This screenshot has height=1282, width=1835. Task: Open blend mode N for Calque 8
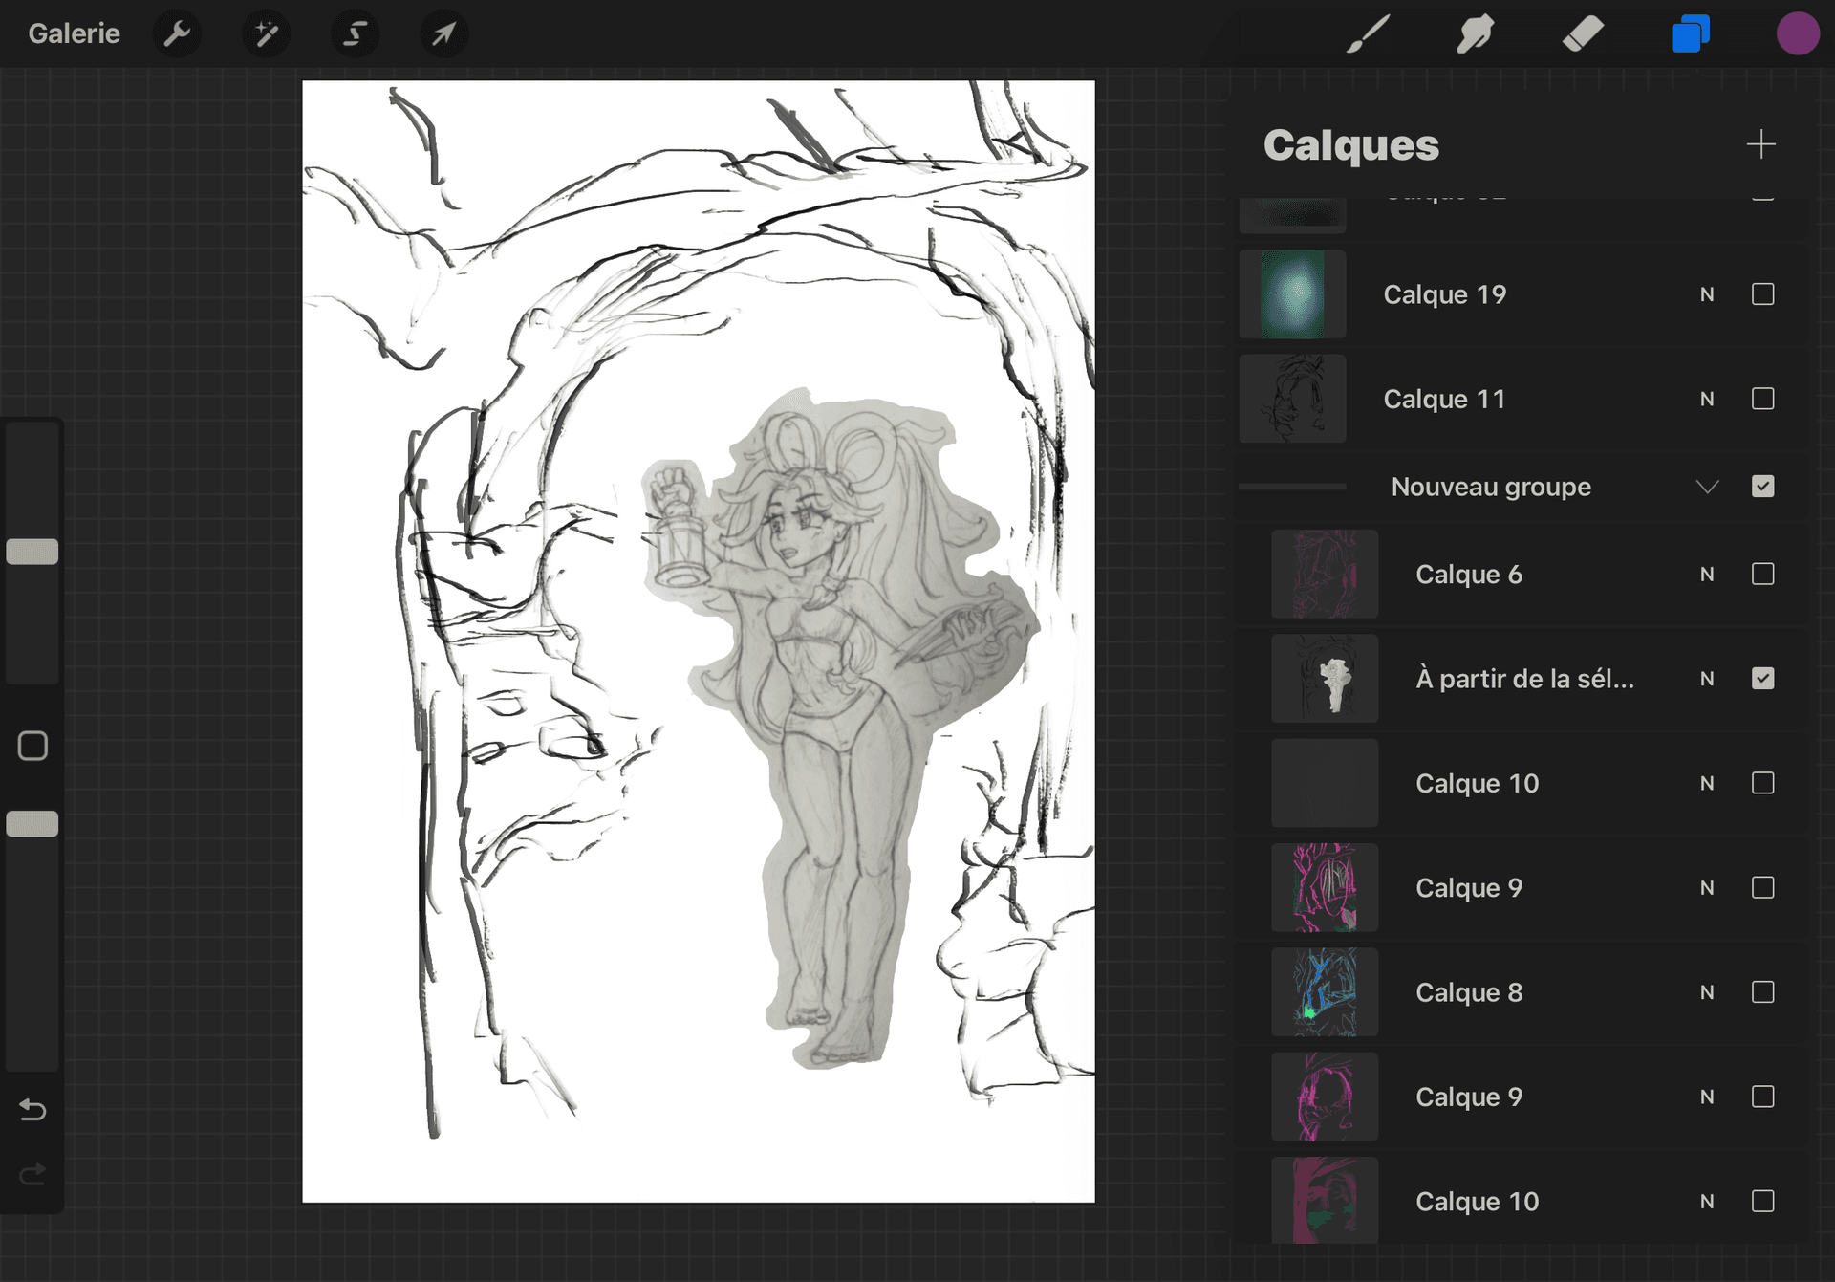coord(1707,992)
